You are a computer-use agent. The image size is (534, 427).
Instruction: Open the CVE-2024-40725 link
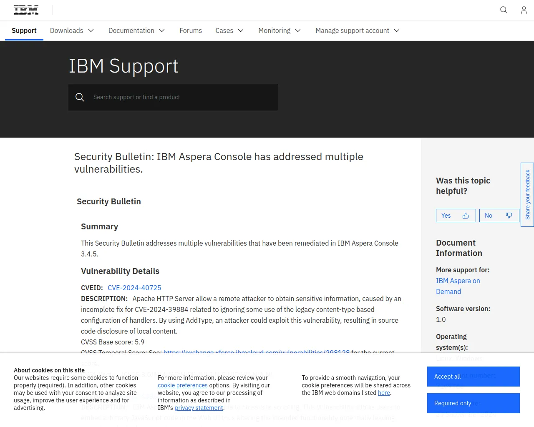pyautogui.click(x=134, y=288)
